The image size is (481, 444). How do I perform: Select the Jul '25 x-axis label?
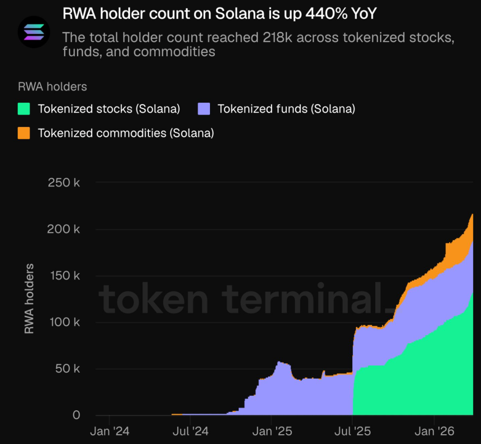point(353,431)
